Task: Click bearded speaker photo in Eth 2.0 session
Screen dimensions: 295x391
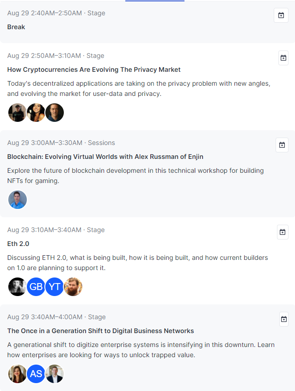Action: 73,287
